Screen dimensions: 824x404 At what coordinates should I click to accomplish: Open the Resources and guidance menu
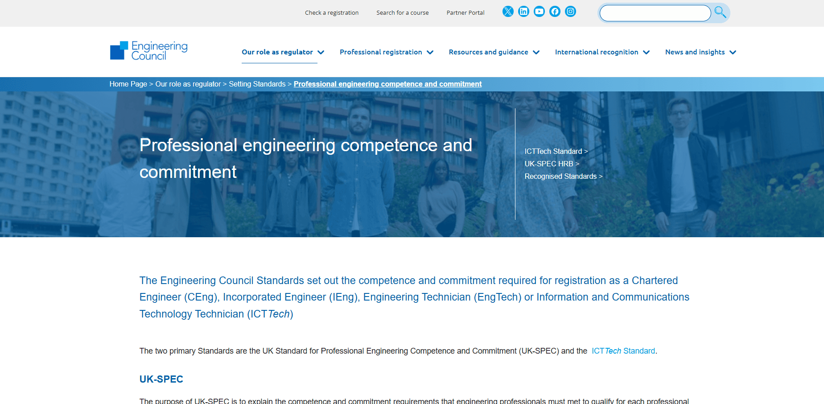[488, 52]
